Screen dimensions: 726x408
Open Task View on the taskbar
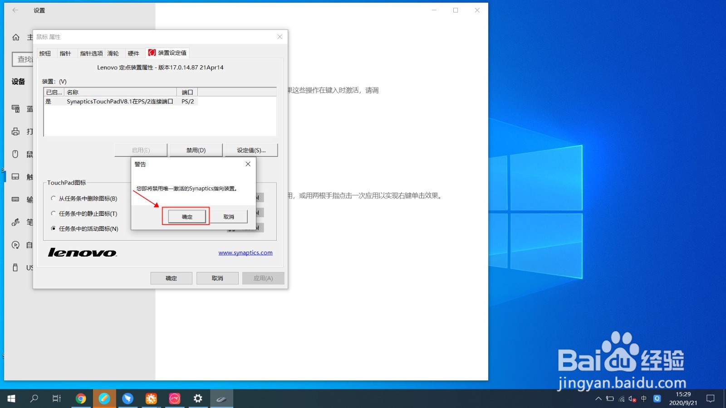(x=57, y=398)
